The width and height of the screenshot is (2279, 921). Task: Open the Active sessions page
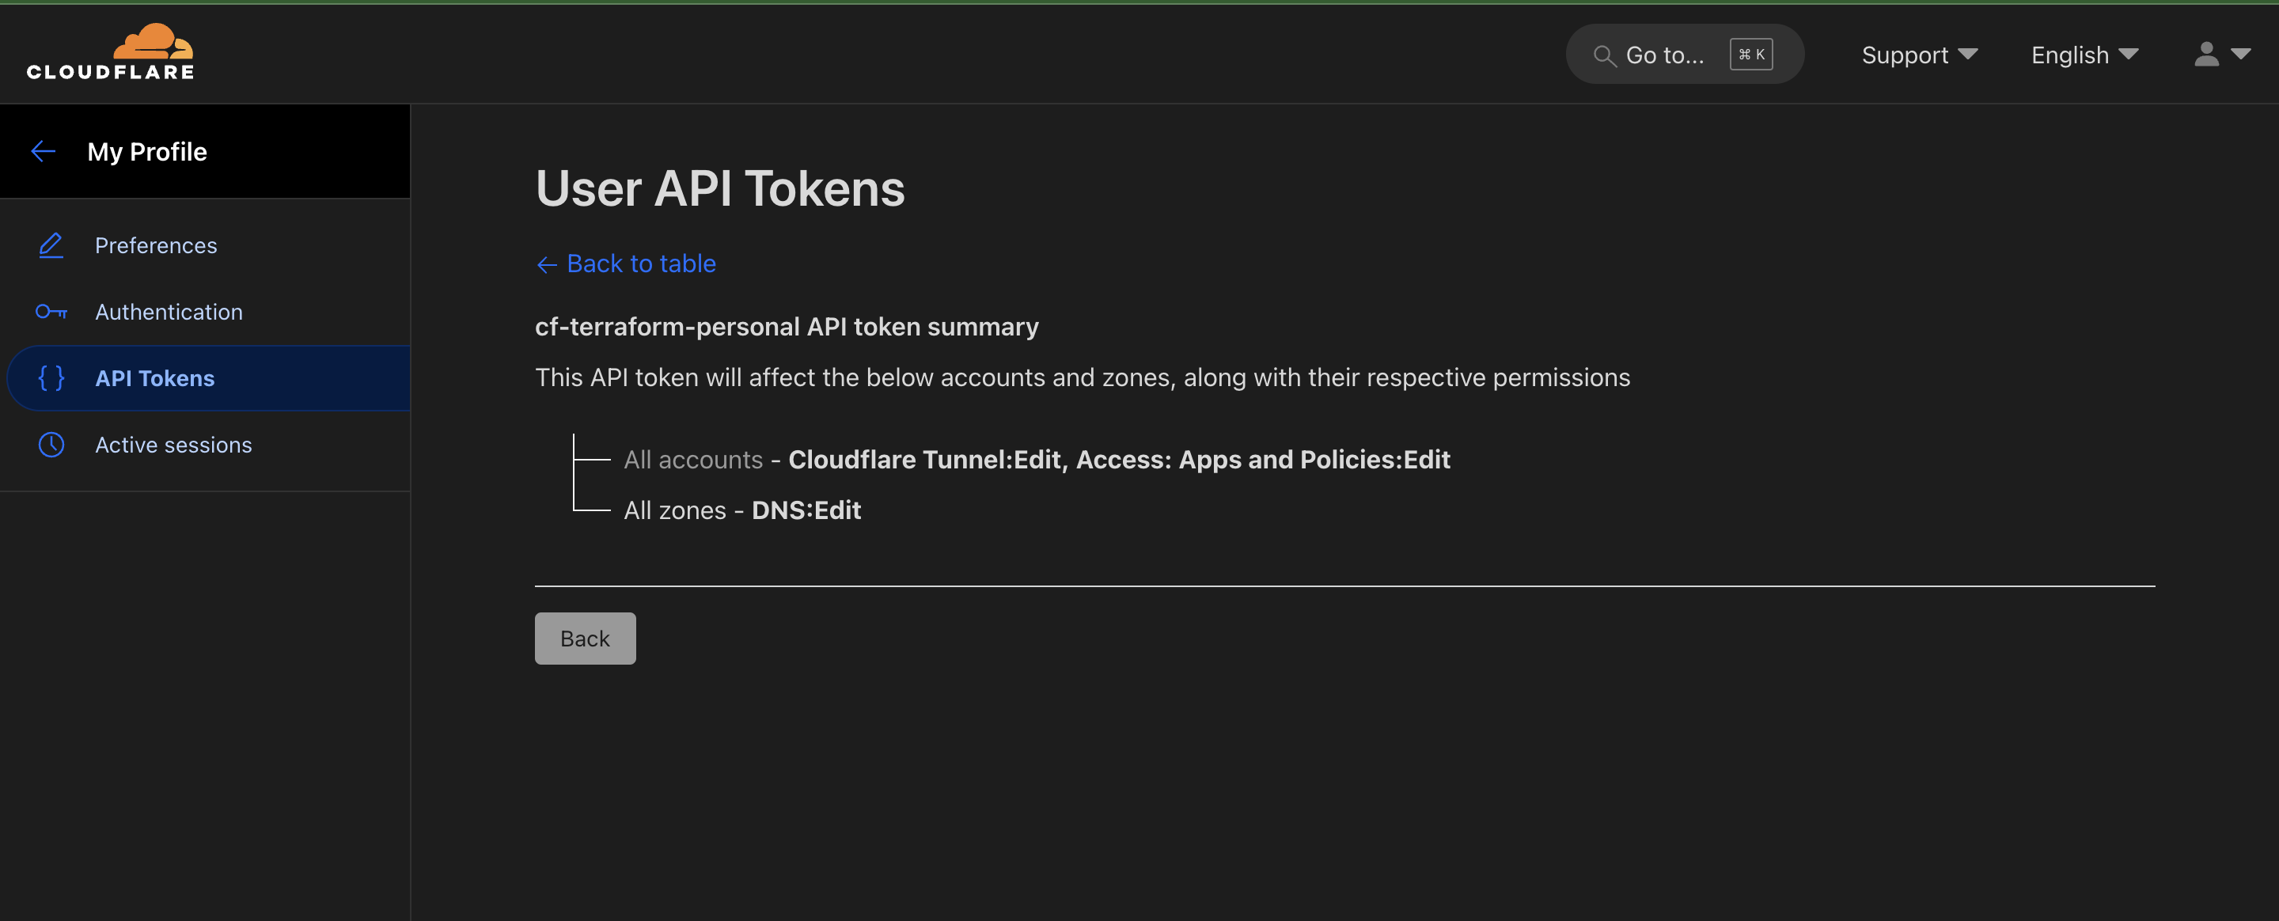pos(173,445)
